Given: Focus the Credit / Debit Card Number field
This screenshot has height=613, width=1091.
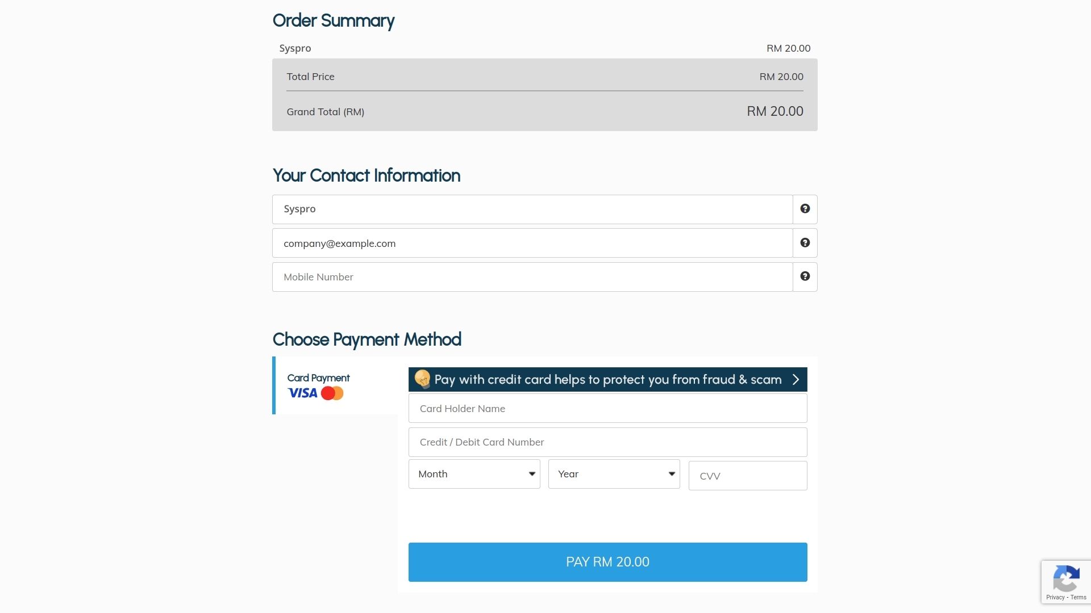Looking at the screenshot, I should click(x=607, y=442).
